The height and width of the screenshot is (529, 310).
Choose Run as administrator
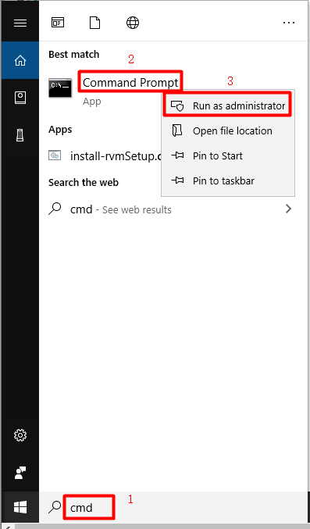[228, 105]
